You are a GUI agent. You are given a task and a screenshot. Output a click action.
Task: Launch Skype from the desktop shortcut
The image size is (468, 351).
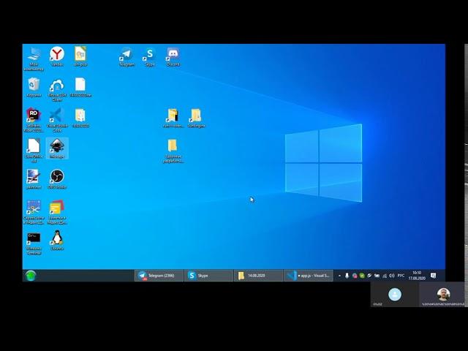(x=150, y=57)
